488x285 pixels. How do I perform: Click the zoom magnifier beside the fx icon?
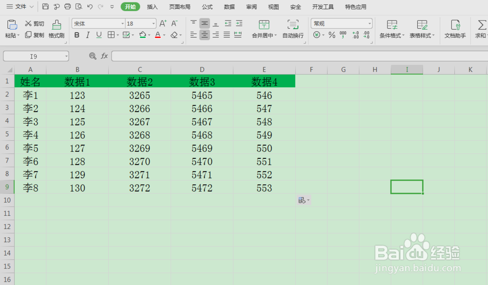[92, 56]
